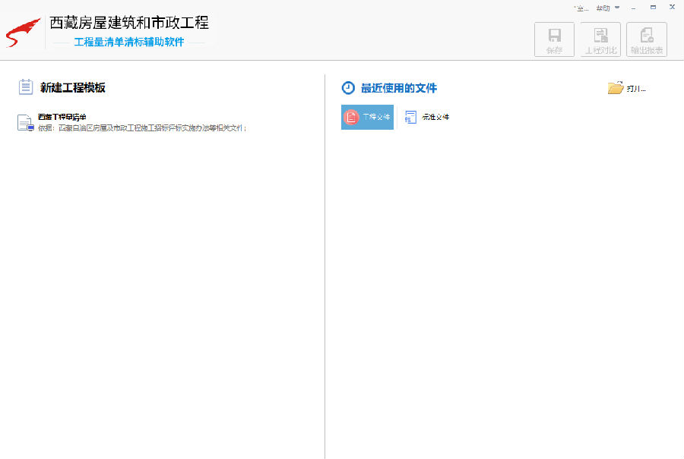The height and width of the screenshot is (459, 684).
Task: Click the blue 标准文件 file icon
Action: [411, 117]
